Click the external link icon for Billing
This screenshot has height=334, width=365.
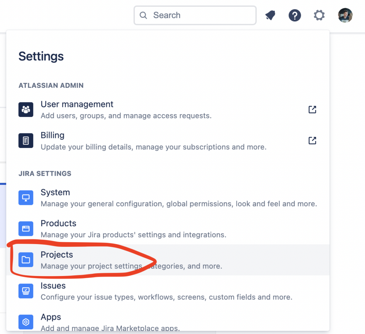(x=312, y=141)
